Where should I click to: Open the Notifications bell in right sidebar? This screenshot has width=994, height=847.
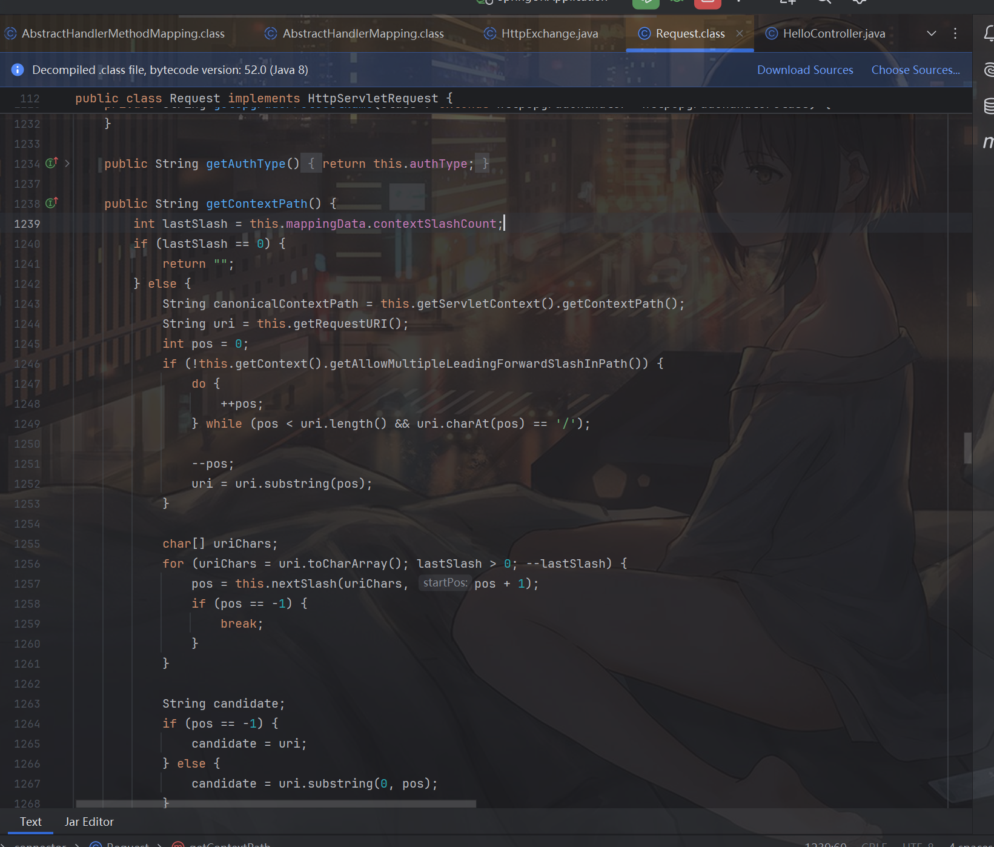point(988,33)
